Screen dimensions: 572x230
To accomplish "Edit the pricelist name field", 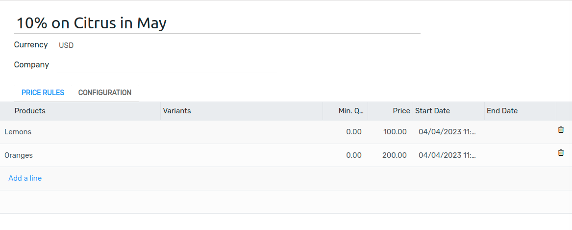I will click(x=218, y=23).
